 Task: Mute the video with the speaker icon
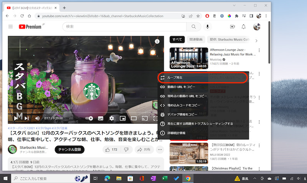point(38,118)
